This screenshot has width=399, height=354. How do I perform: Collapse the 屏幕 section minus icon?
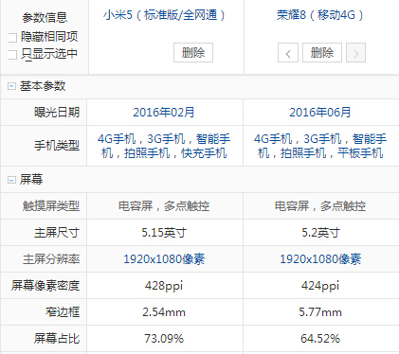[x=11, y=180]
